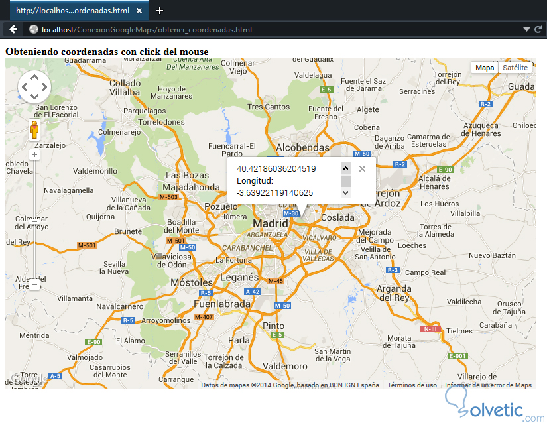Viewport: 547px width, 423px height.
Task: Click the site identity globe icon
Action: (34, 30)
